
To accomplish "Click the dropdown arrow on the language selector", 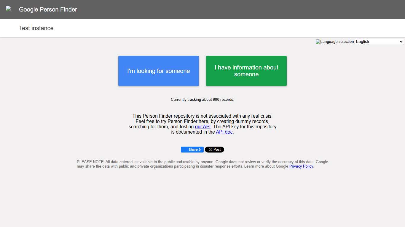I will [x=401, y=41].
